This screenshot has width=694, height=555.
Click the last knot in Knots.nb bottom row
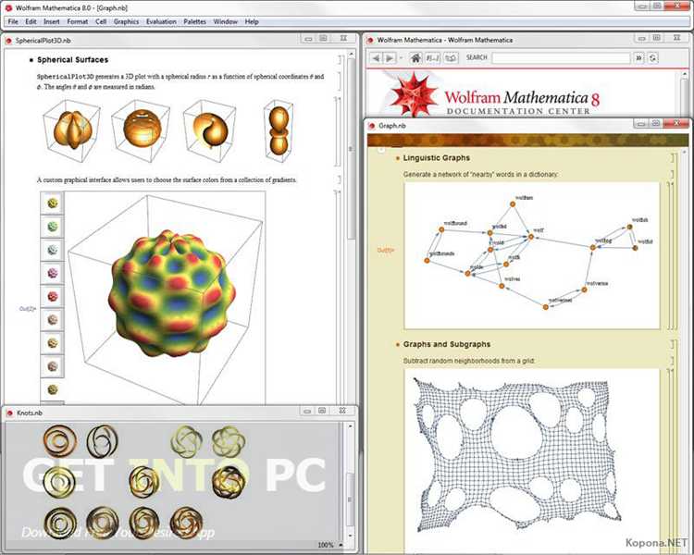pos(186,522)
